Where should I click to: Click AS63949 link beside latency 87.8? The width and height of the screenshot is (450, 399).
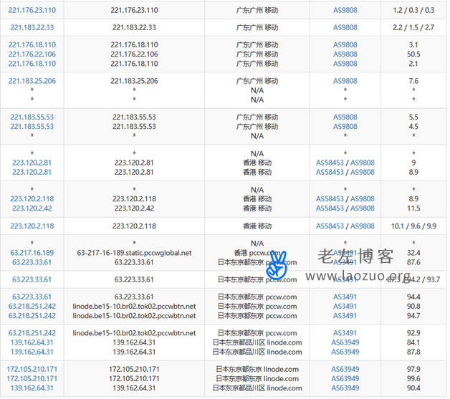click(345, 352)
